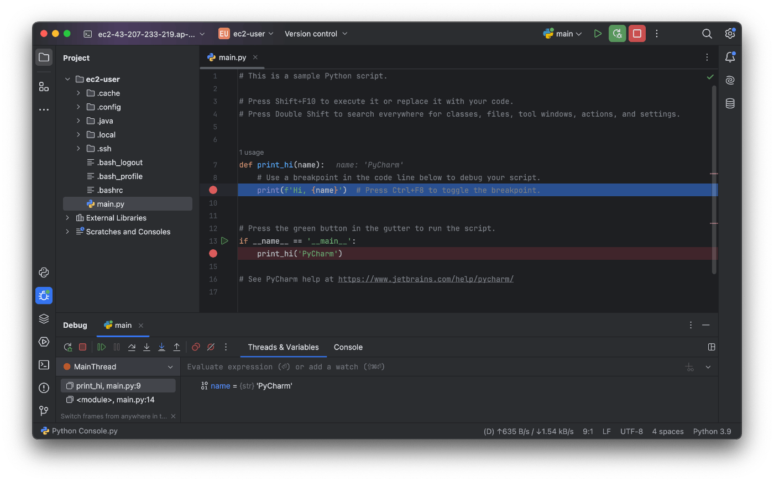Click Step Out in debug toolbar

177,347
